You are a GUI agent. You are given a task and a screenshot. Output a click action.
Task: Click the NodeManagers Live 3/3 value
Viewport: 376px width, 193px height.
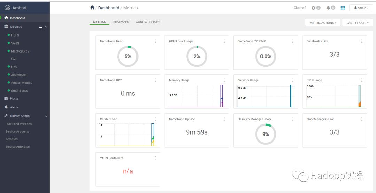pos(335,132)
